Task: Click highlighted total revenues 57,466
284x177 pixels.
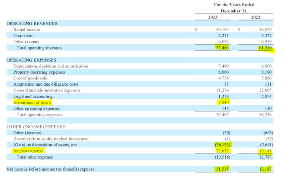Action: point(222,48)
